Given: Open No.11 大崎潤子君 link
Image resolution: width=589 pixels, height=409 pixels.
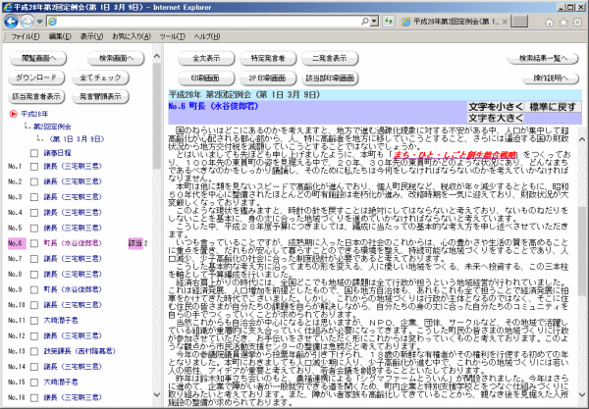Looking at the screenshot, I should [x=61, y=321].
